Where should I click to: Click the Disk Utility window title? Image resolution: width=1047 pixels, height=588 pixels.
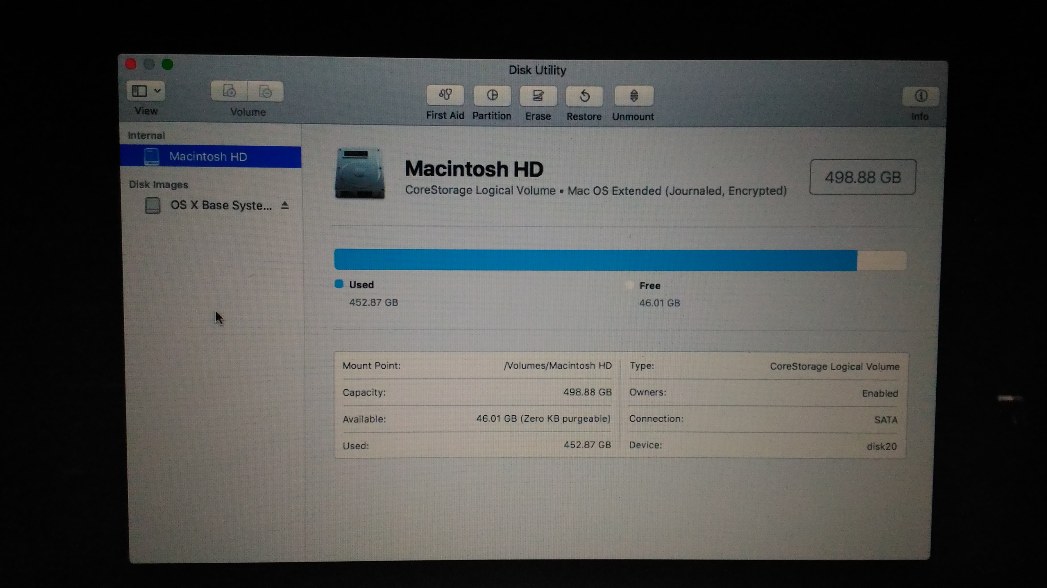pyautogui.click(x=537, y=70)
